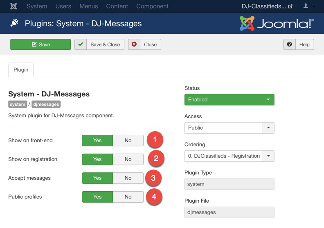The image size is (324, 228).
Task: Open the Content menu
Action: tap(117, 6)
